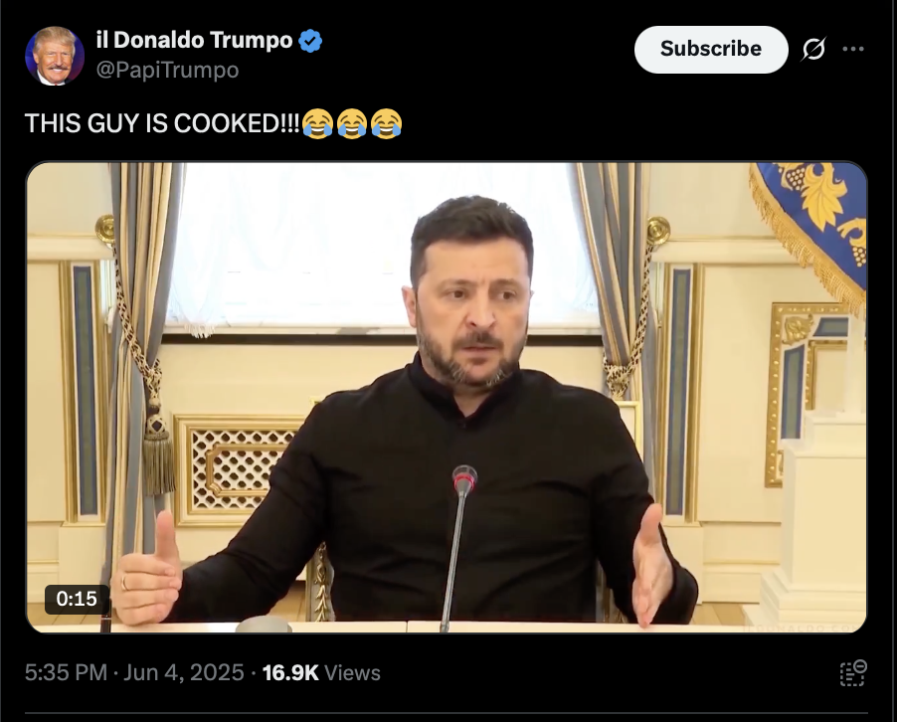Open the il Donaldo Trumpo profile avatar

click(x=55, y=56)
